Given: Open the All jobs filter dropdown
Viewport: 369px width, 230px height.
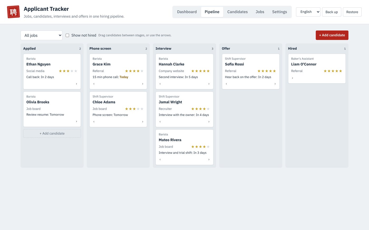Looking at the screenshot, I should (x=41, y=35).
